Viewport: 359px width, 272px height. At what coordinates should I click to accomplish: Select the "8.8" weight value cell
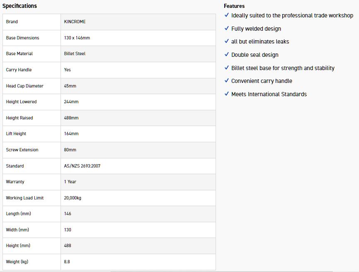[67, 262]
